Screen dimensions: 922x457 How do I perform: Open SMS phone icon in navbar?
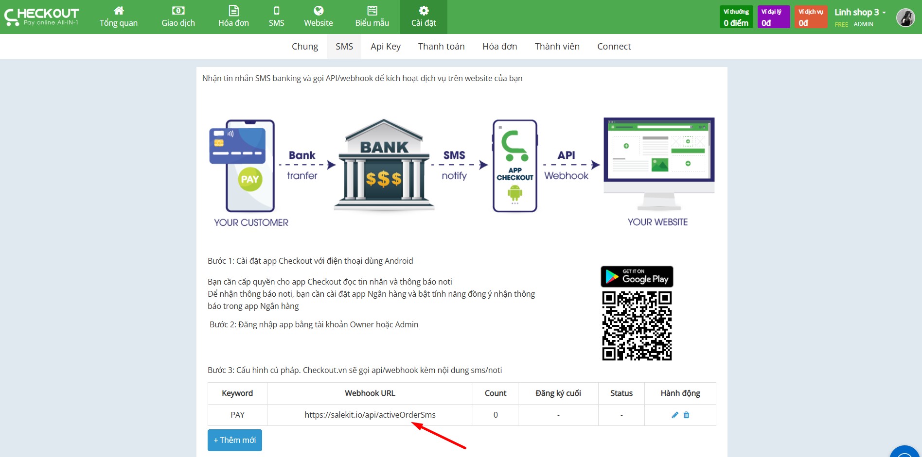click(x=276, y=11)
